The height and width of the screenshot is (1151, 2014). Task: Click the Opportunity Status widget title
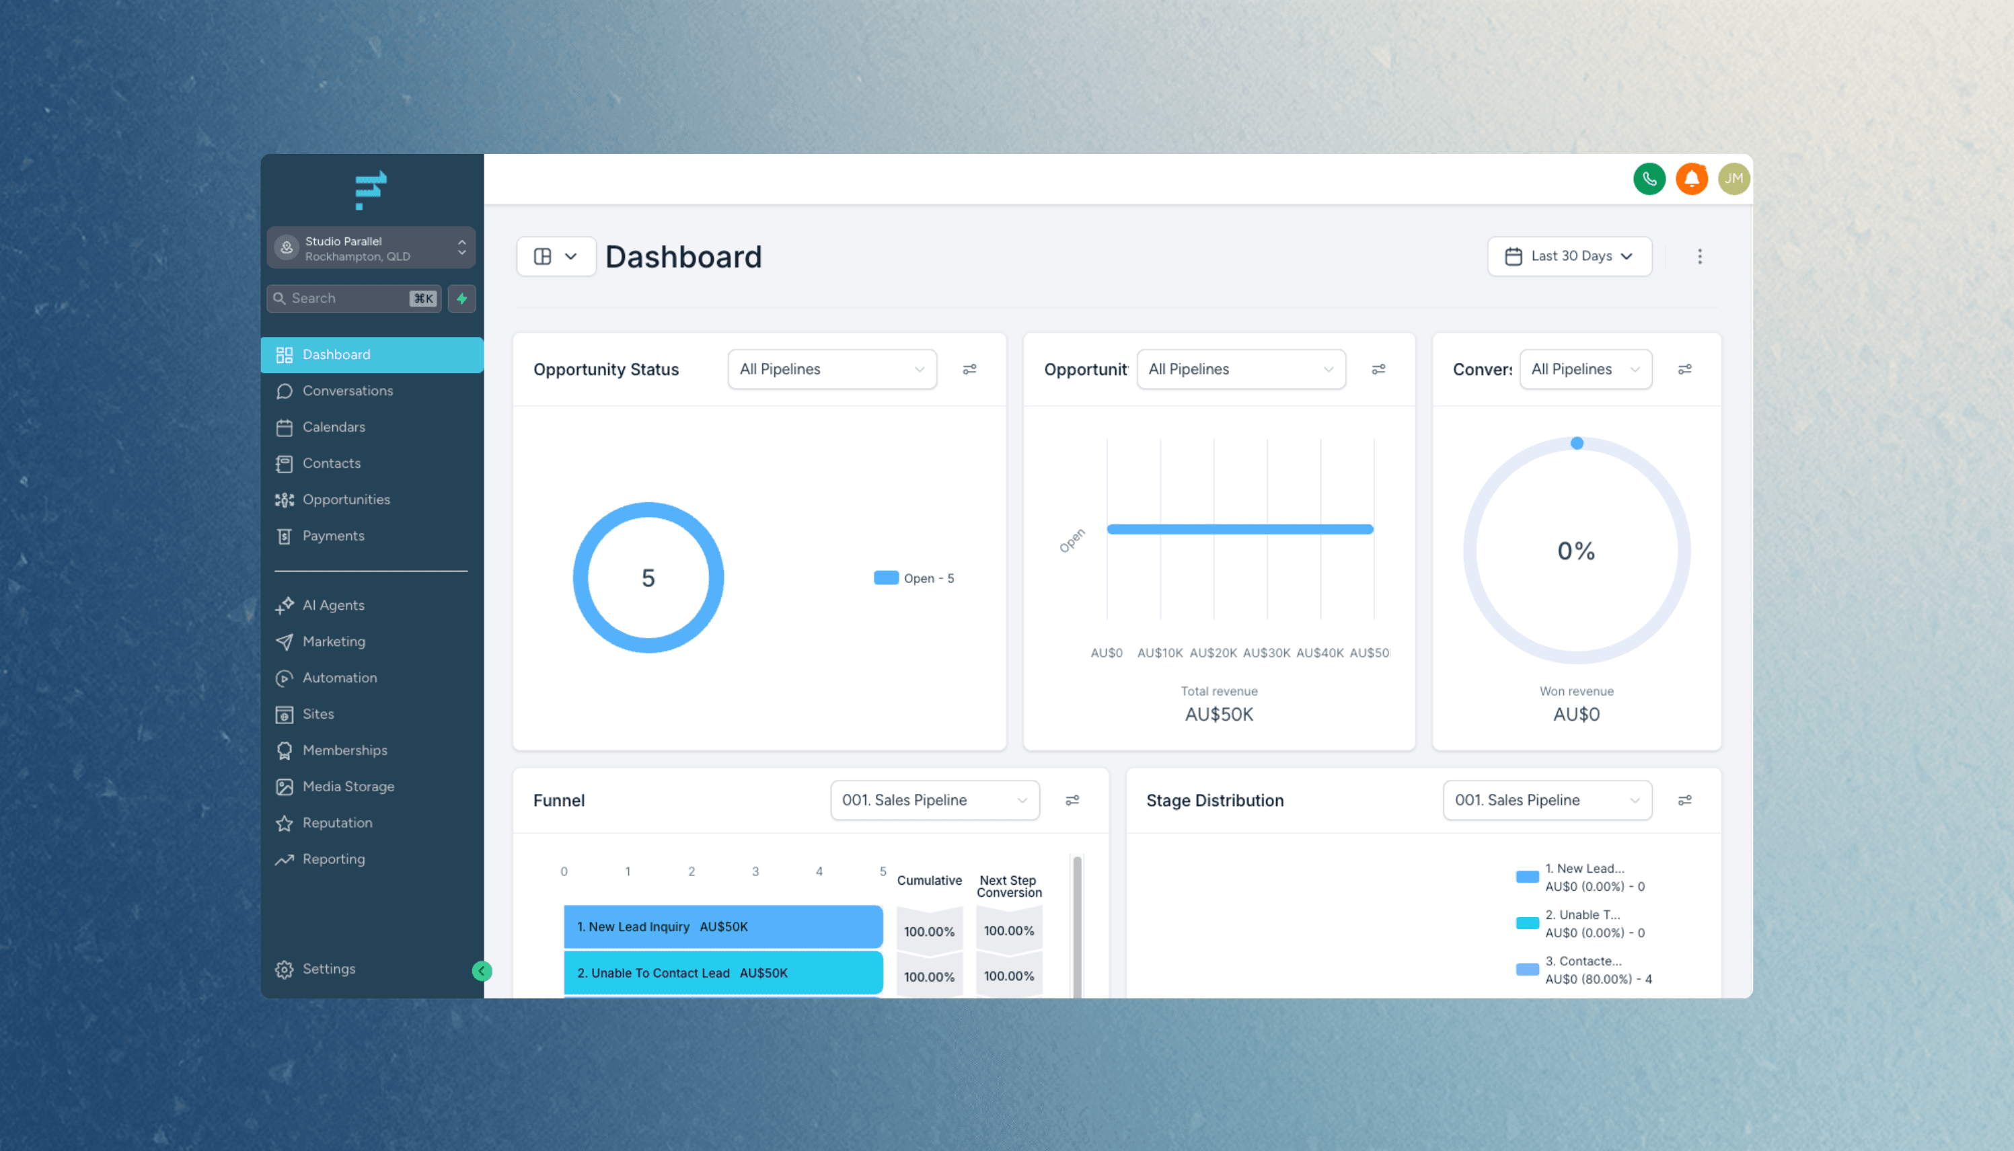pos(605,369)
